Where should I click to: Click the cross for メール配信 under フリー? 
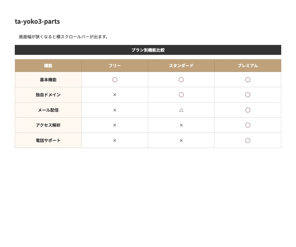(115, 110)
